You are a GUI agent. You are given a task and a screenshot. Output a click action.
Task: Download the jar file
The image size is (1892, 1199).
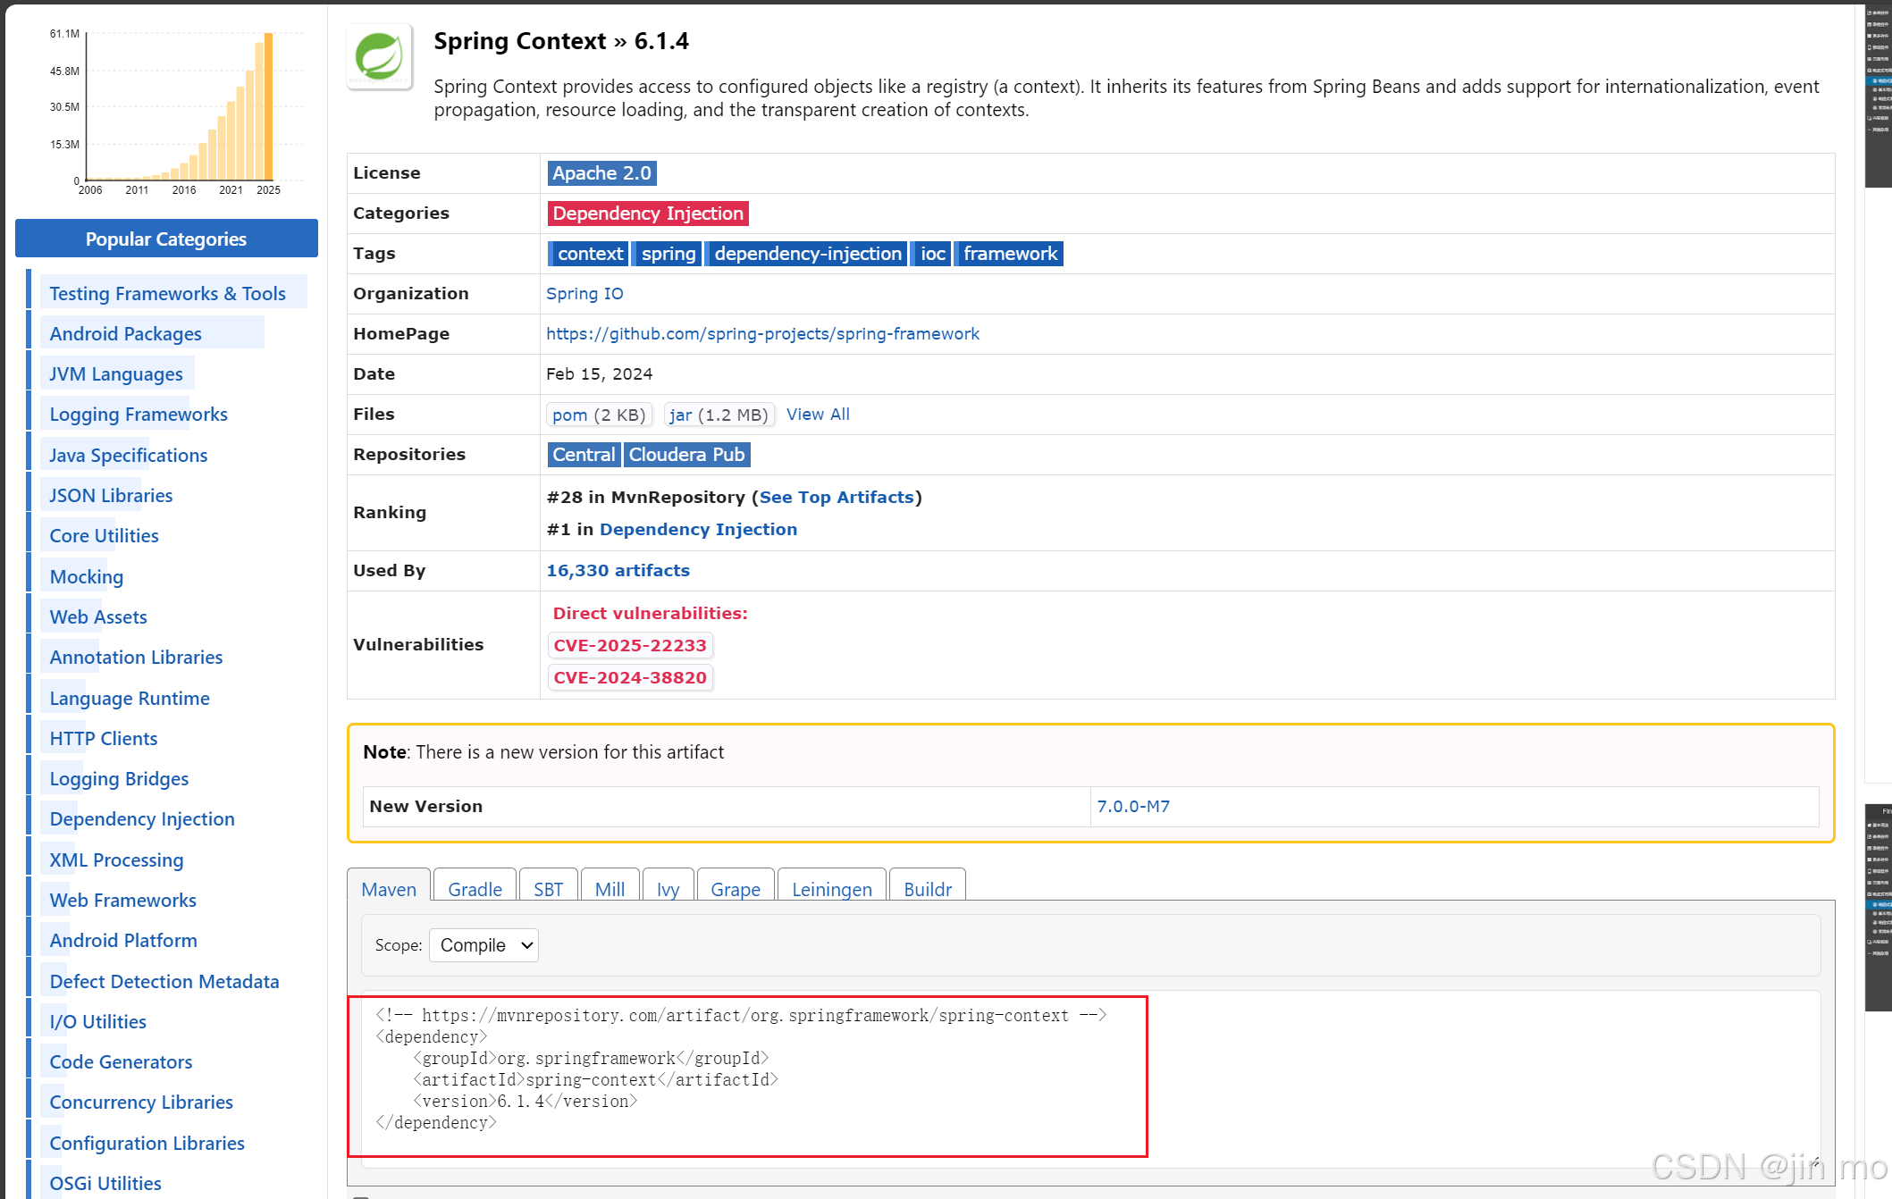[719, 415]
